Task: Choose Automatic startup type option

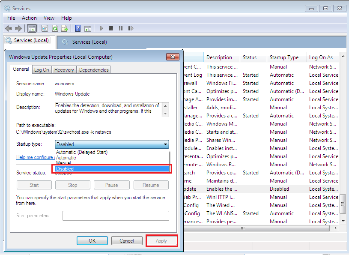Action: coord(112,158)
